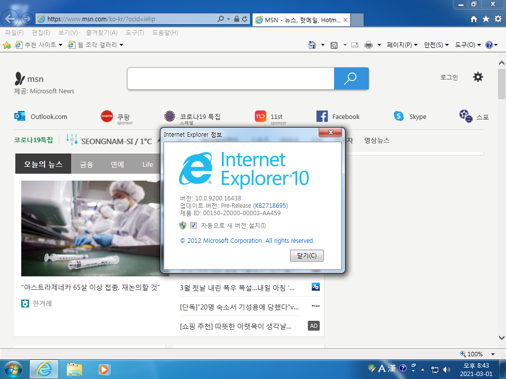Open the vaccine factory news thumbnail
This screenshot has width=506, height=379.
[91, 228]
